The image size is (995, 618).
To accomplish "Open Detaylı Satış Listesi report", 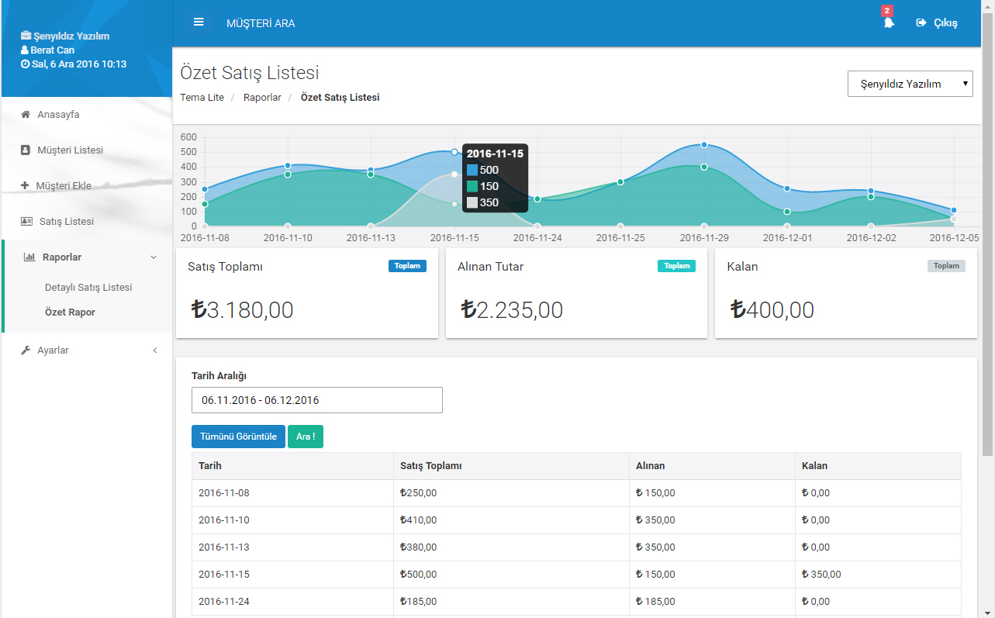I will 88,288.
